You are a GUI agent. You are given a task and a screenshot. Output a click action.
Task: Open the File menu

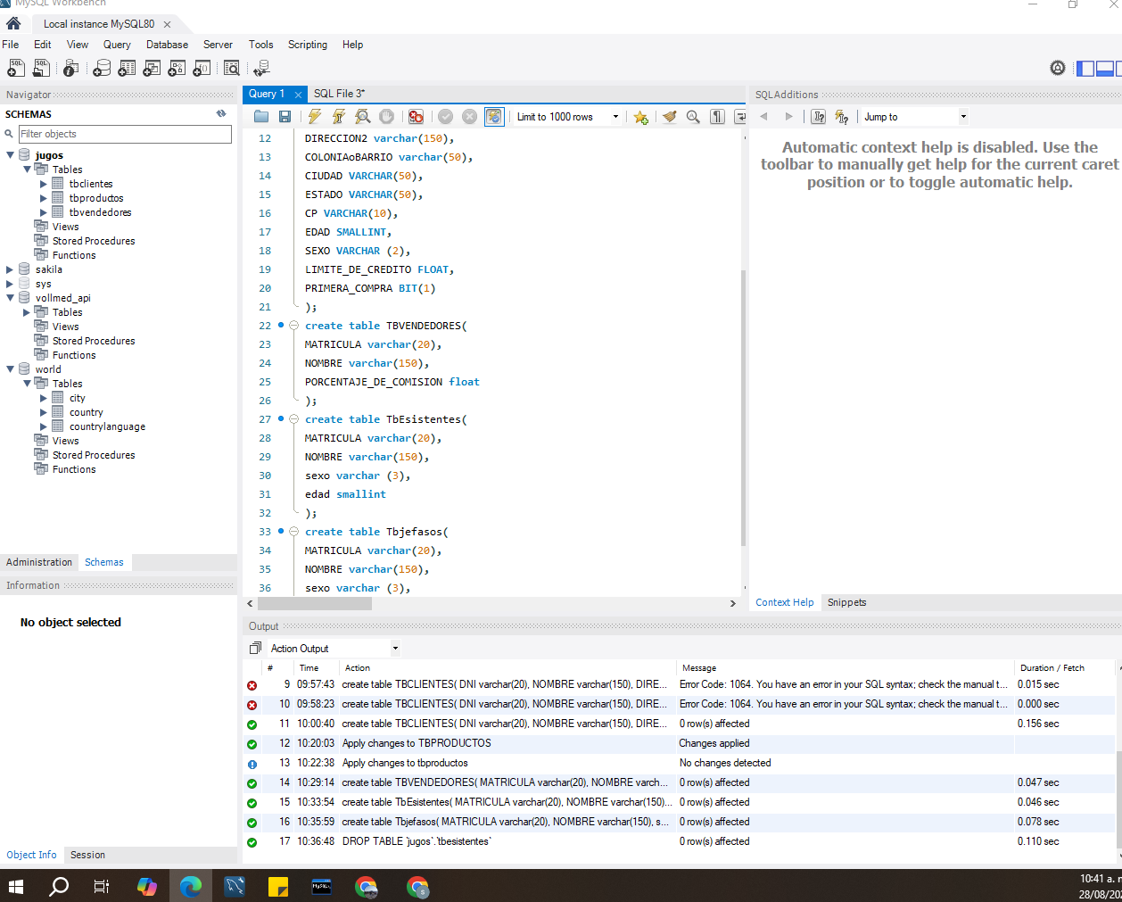pyautogui.click(x=11, y=45)
